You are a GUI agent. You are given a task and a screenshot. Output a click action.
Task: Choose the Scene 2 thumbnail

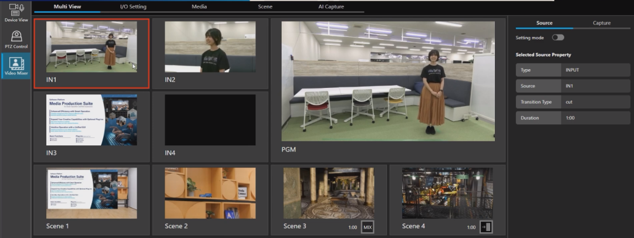(x=210, y=193)
